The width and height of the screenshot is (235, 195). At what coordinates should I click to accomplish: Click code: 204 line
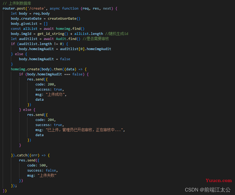46,120
